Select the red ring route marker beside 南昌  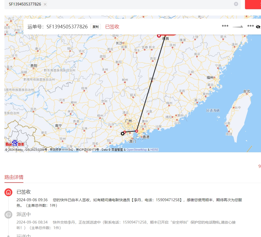(x=159, y=36)
